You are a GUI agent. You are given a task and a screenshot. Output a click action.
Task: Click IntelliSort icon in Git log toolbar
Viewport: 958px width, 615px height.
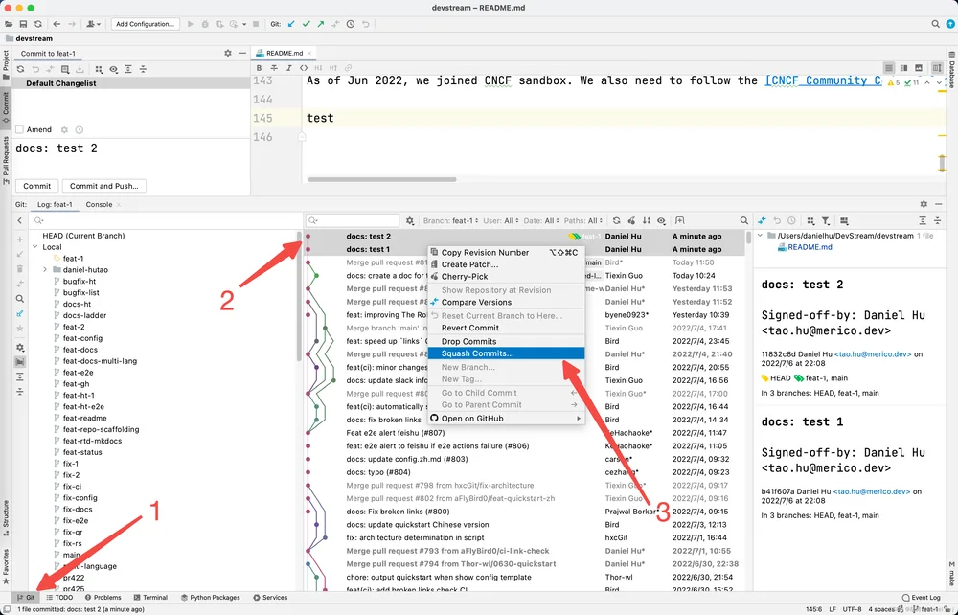[x=647, y=220]
